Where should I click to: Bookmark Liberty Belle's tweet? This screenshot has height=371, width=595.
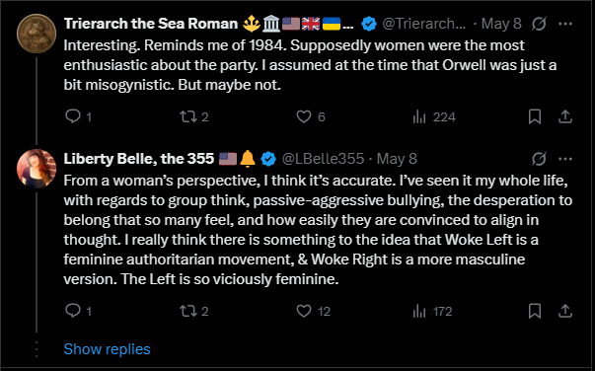coord(535,311)
